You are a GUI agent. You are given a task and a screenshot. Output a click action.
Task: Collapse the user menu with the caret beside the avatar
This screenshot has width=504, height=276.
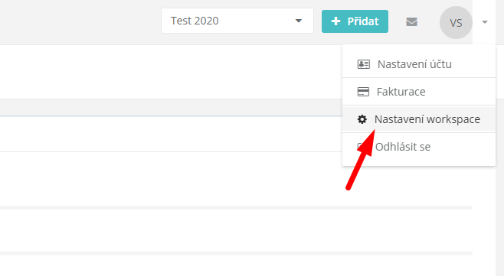point(485,22)
